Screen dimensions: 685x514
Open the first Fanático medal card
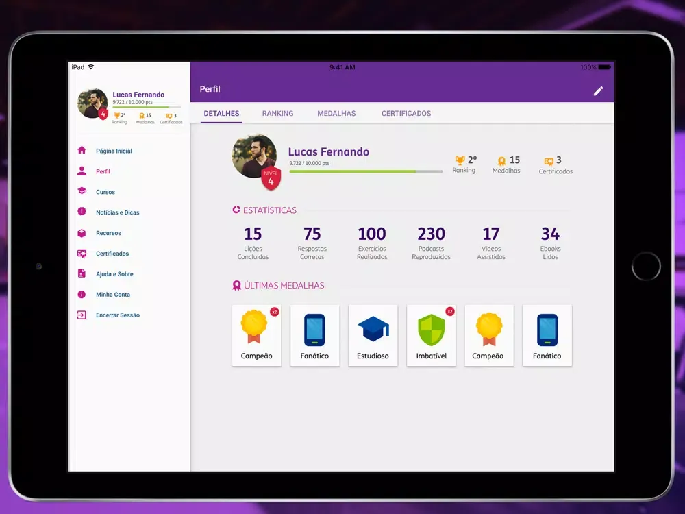314,335
